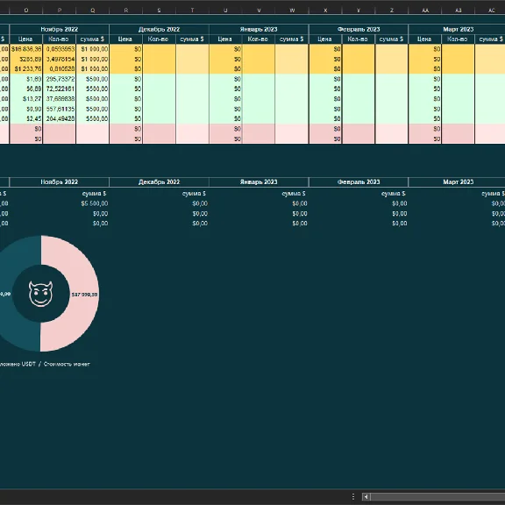Select the price cell $0,90
505x505 pixels.
pos(26,109)
